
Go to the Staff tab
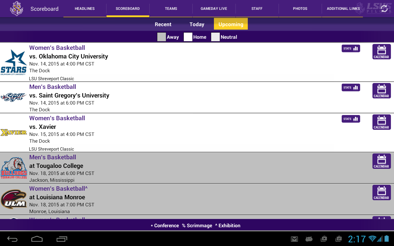(257, 9)
